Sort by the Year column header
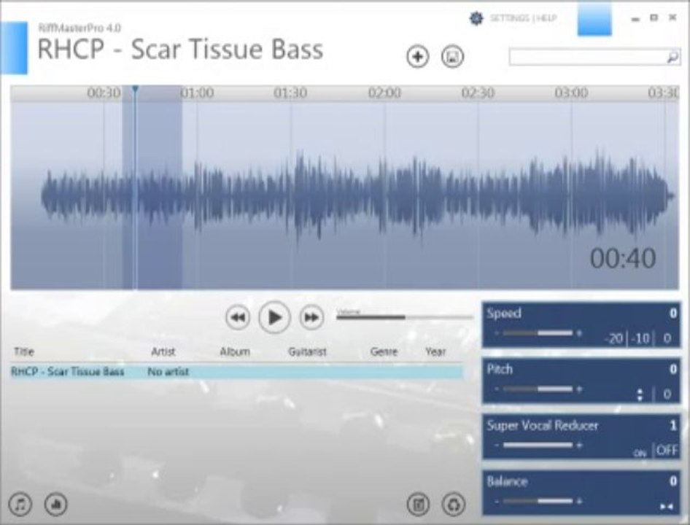Viewport: 690px width, 525px height. pyautogui.click(x=435, y=351)
